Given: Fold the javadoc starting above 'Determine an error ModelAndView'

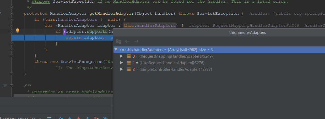Looking at the screenshot, I should click(11, 86).
